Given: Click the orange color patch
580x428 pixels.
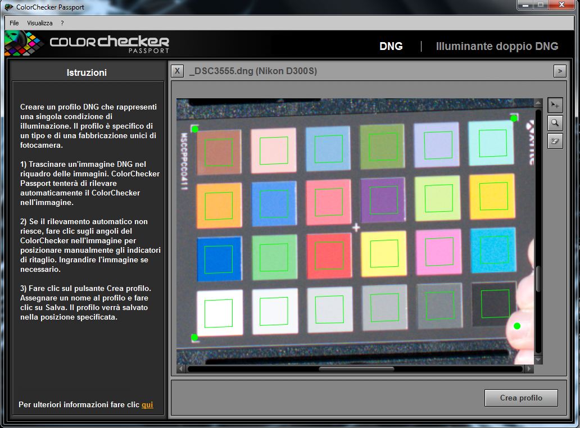Looking at the screenshot, I should point(219,206).
